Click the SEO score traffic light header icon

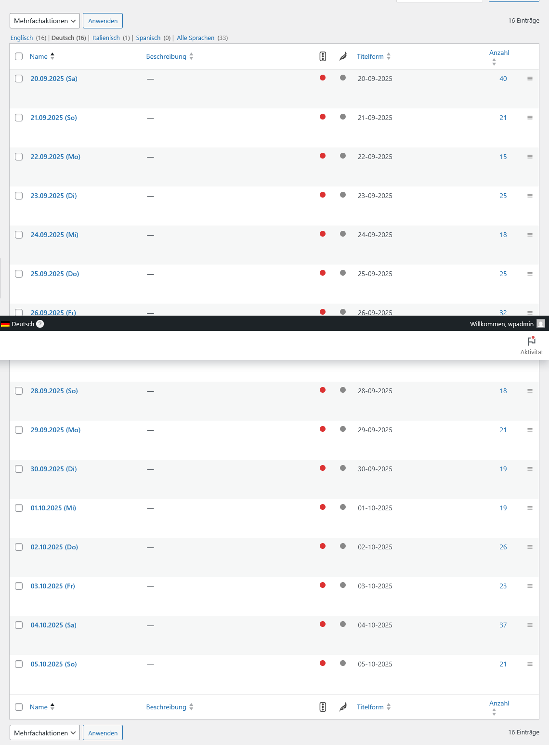pos(323,56)
